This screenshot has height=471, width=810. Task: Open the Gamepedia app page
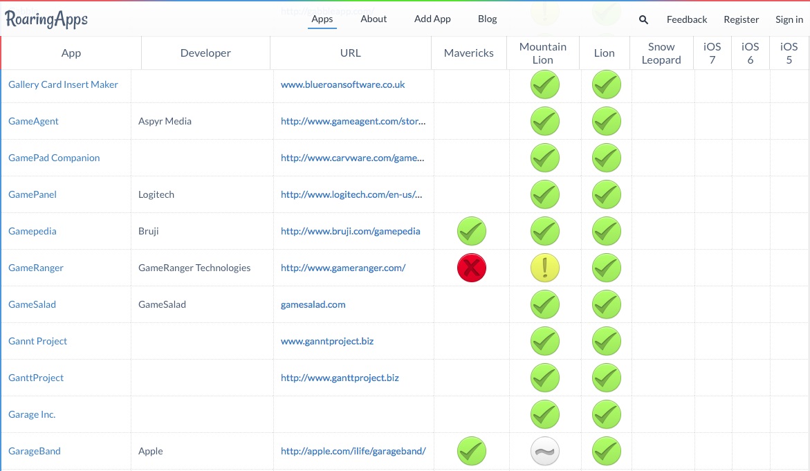(32, 231)
